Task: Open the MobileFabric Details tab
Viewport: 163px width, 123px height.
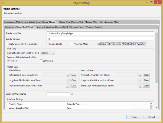Action: point(25,22)
